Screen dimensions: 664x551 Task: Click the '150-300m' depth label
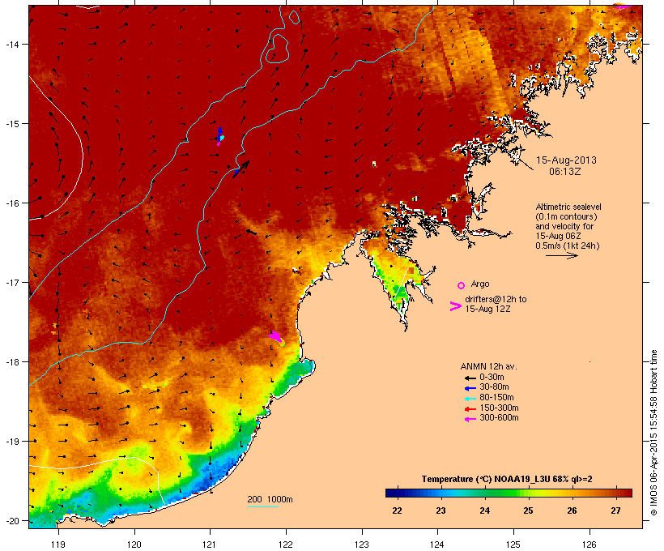(x=500, y=408)
